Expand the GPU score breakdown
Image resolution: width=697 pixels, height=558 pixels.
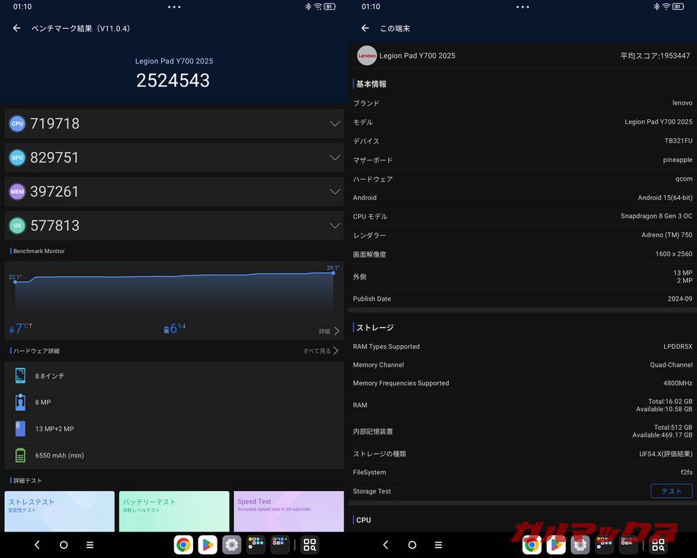(334, 157)
